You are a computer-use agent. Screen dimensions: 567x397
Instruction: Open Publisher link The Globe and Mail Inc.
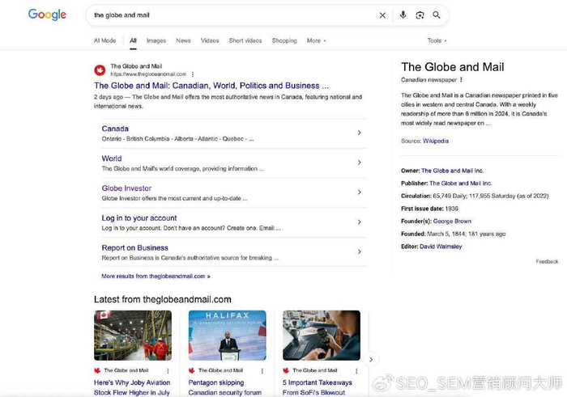(460, 184)
